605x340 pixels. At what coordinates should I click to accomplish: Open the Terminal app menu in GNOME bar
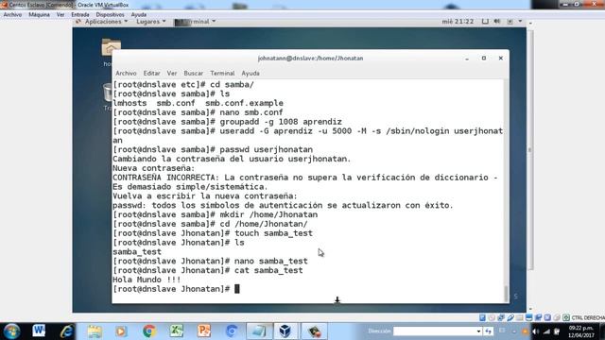195,22
